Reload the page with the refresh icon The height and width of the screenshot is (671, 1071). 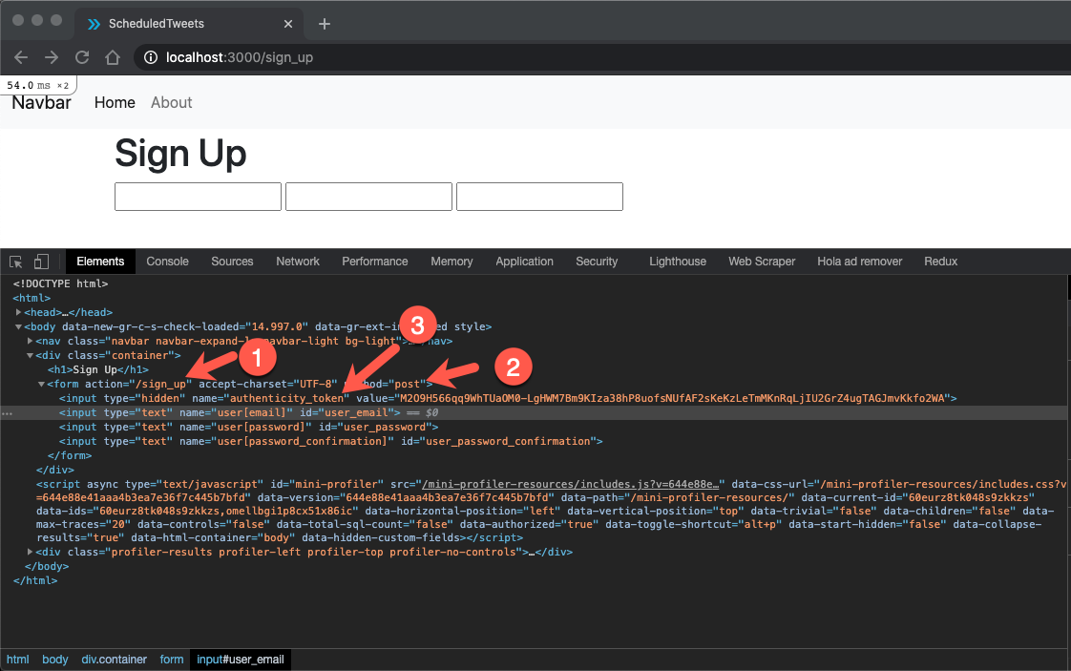82,57
